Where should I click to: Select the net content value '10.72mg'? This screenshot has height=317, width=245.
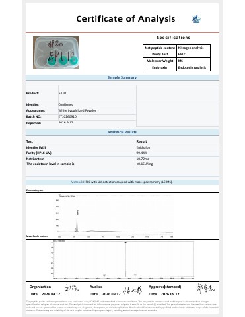143,158
